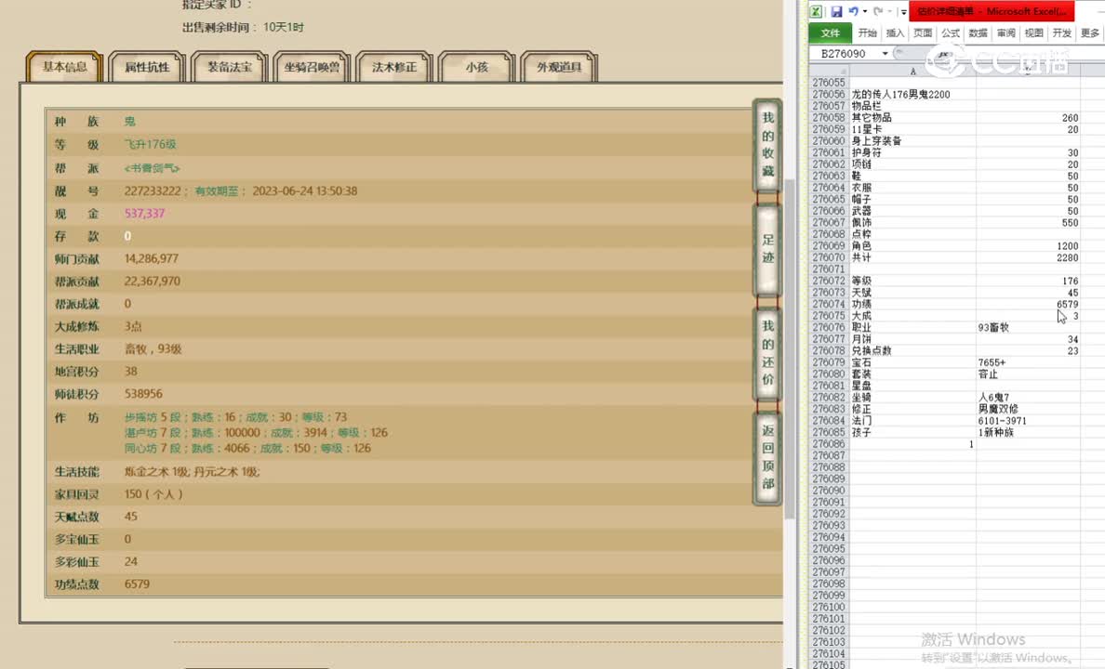1105x669 pixels.
Task: Switch to the 开发 ribbon tab
Action: [1062, 33]
